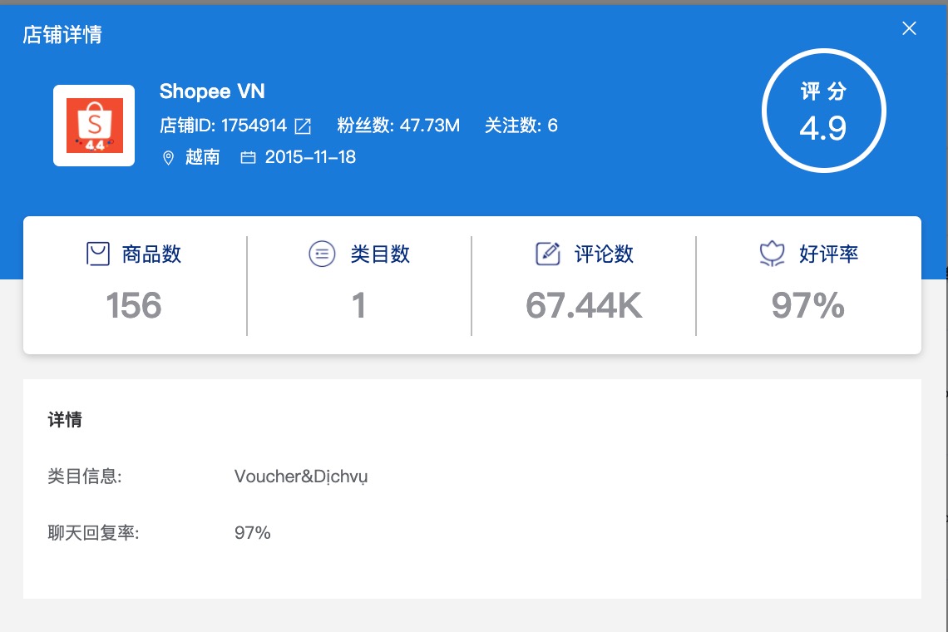Click the edit note icon beside 评论数
This screenshot has width=948, height=632.
[x=548, y=254]
